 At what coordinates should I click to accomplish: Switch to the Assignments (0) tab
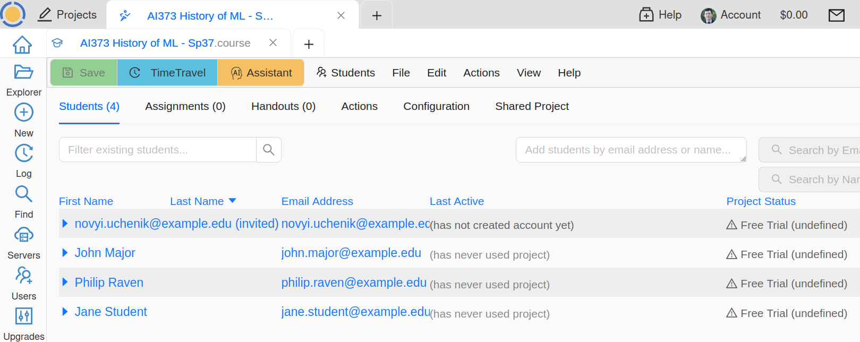185,106
